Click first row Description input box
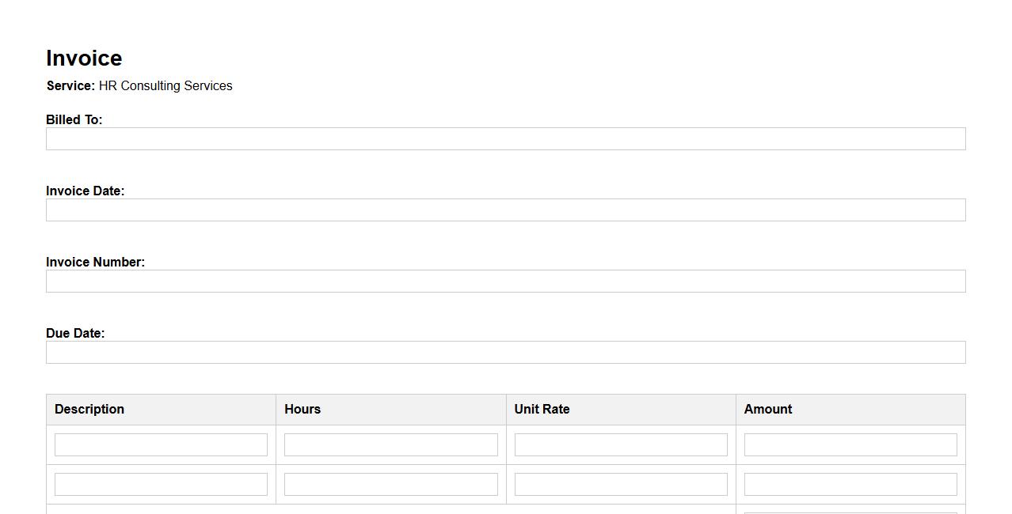This screenshot has width=1012, height=514. coord(161,445)
